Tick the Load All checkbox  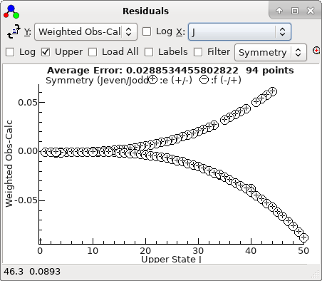click(x=93, y=52)
